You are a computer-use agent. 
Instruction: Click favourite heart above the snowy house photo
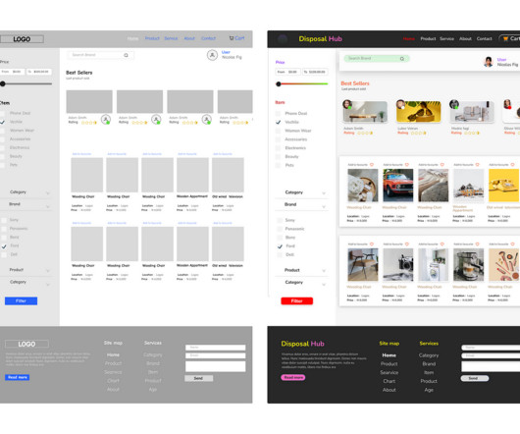pyautogui.click(x=478, y=165)
